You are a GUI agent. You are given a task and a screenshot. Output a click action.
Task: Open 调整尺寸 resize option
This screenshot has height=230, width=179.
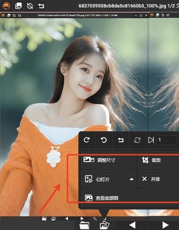109,160
